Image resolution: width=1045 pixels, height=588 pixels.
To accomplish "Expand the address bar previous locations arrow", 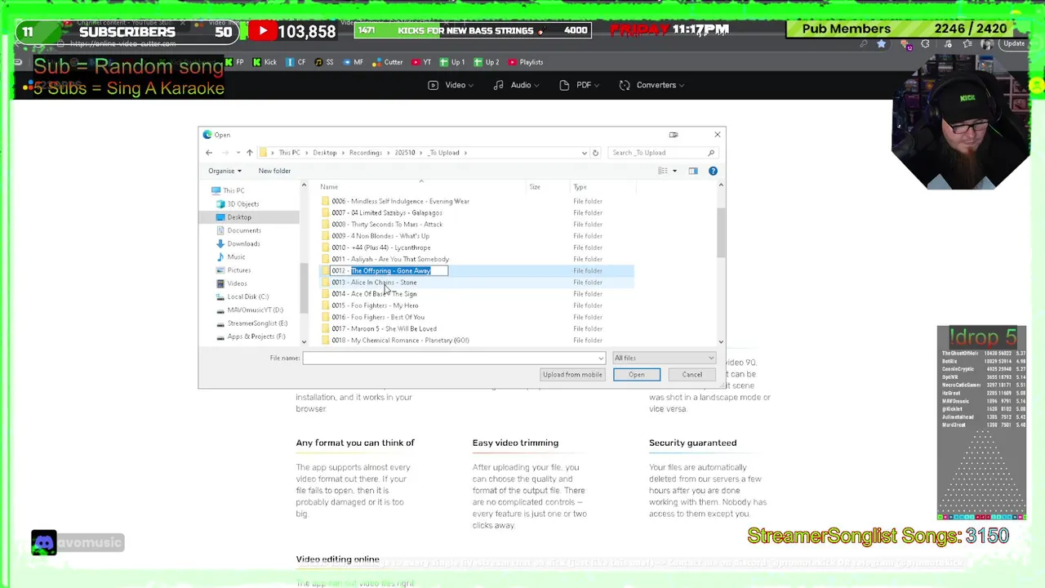I will (x=584, y=153).
